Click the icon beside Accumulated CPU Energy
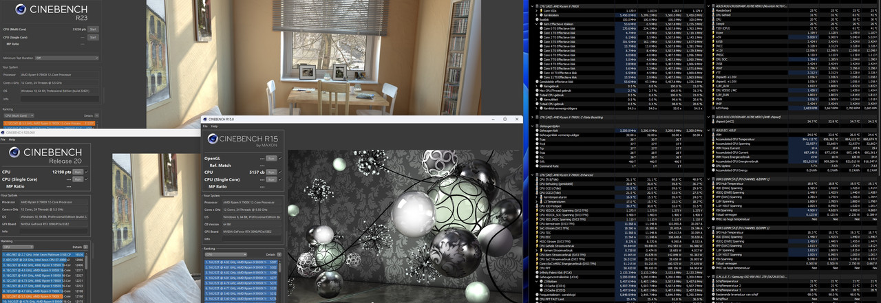 click(712, 170)
